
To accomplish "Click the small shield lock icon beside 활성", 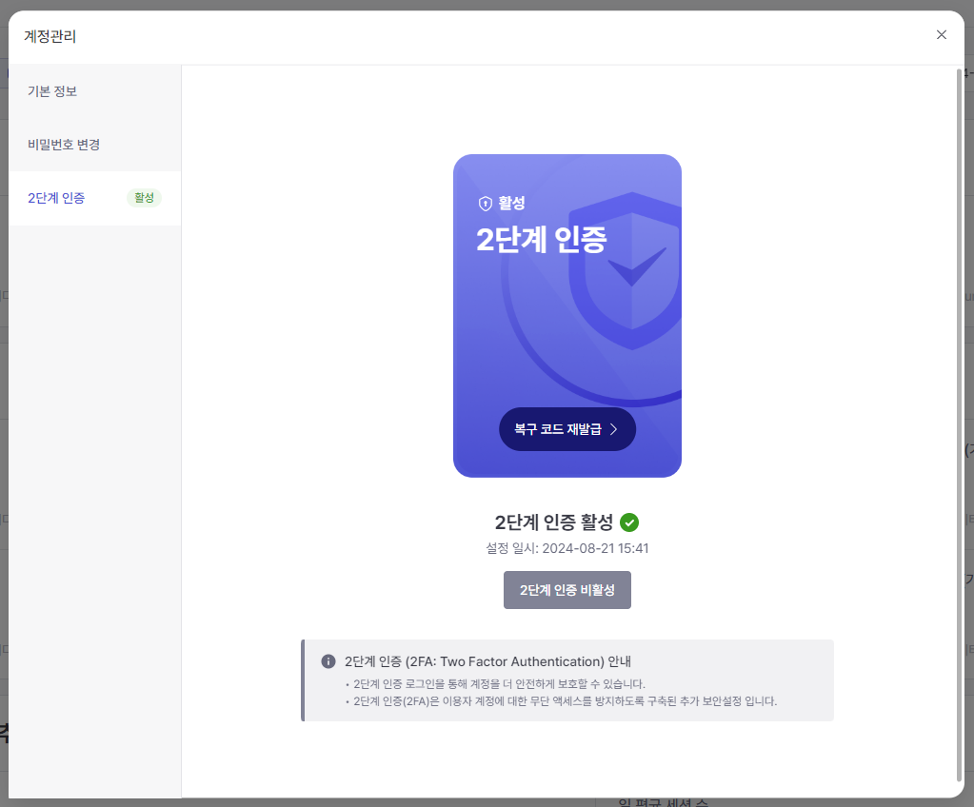I will (x=486, y=204).
